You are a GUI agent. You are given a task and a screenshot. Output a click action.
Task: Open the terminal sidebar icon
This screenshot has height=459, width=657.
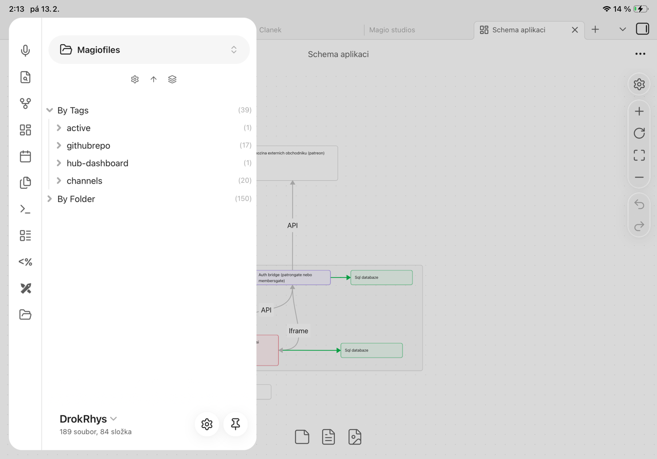(25, 209)
